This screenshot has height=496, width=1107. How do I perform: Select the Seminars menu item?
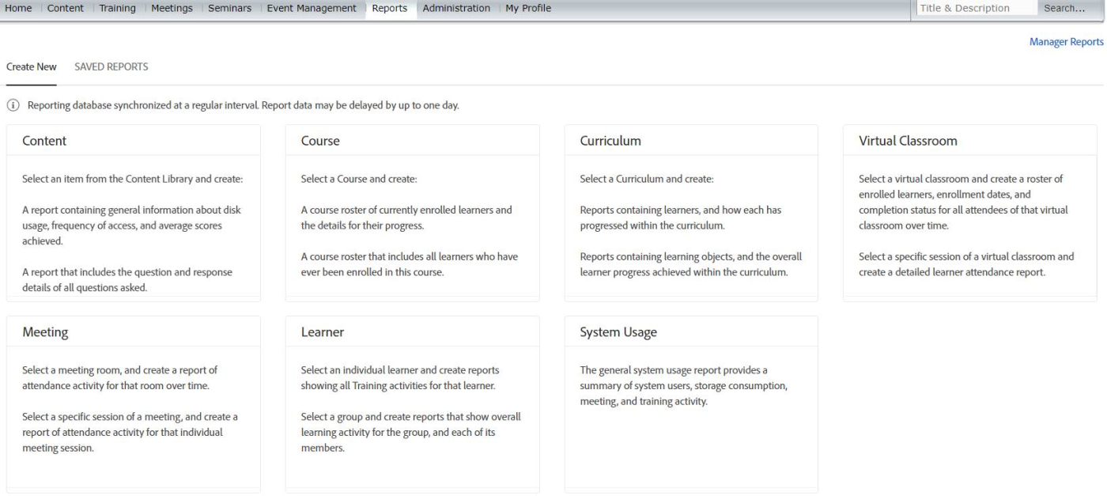[x=230, y=8]
